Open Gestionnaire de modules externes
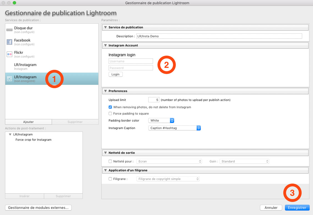 click(38, 208)
